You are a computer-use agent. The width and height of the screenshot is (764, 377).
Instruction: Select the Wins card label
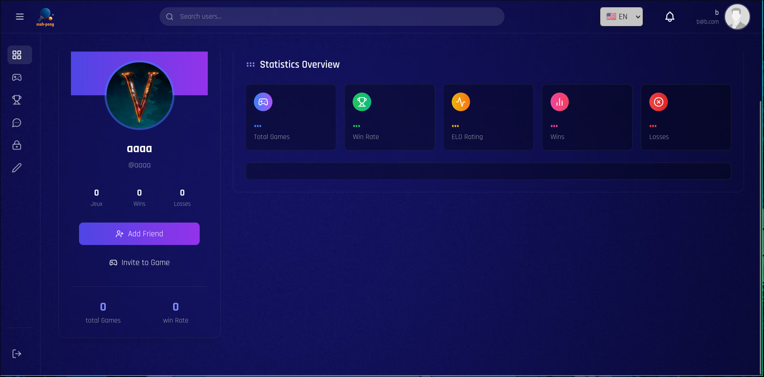click(x=557, y=137)
